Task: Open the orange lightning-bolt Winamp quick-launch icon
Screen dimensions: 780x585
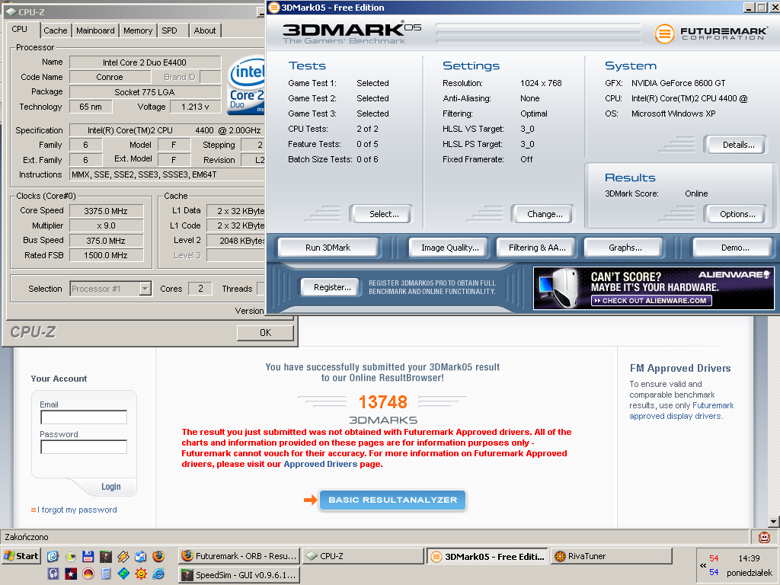Action: pyautogui.click(x=123, y=556)
